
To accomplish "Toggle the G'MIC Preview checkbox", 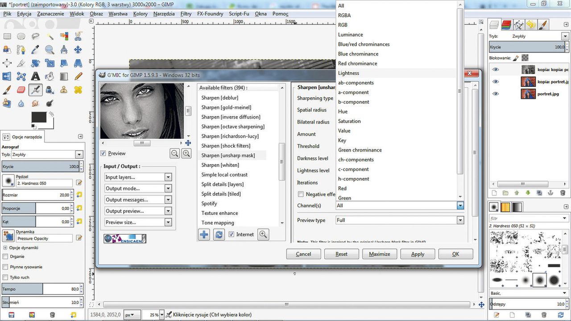I will [103, 153].
